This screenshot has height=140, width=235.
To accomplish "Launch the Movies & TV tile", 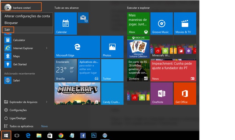I will [185, 24].
